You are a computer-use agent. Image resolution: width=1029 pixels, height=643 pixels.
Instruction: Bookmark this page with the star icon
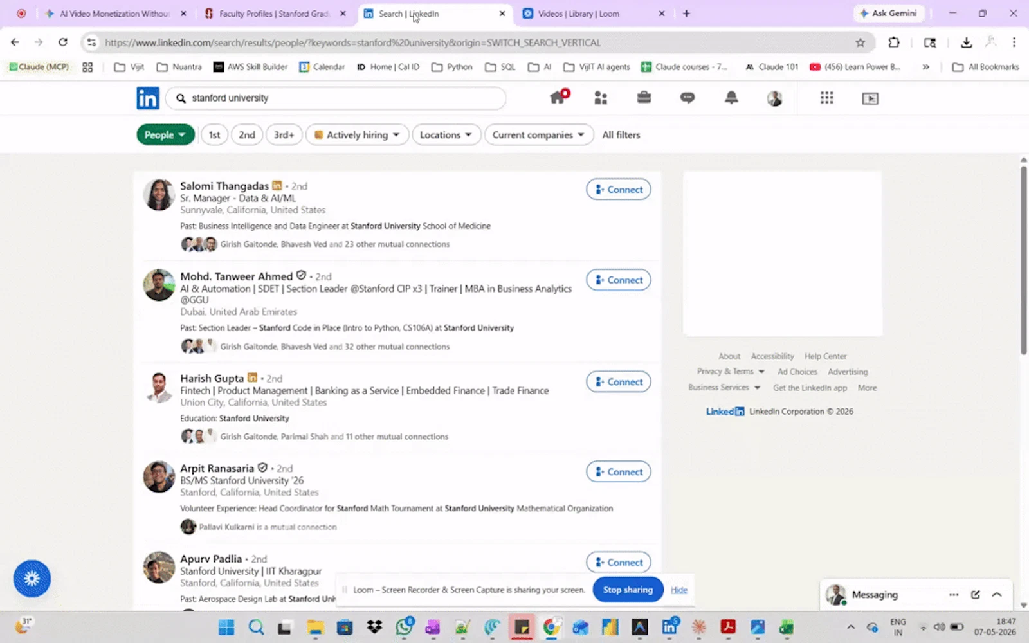tap(861, 42)
